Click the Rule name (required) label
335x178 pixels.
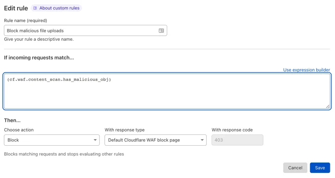[x=26, y=21]
